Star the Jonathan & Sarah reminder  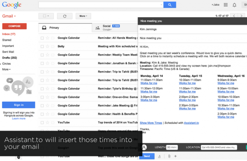tap(47, 63)
